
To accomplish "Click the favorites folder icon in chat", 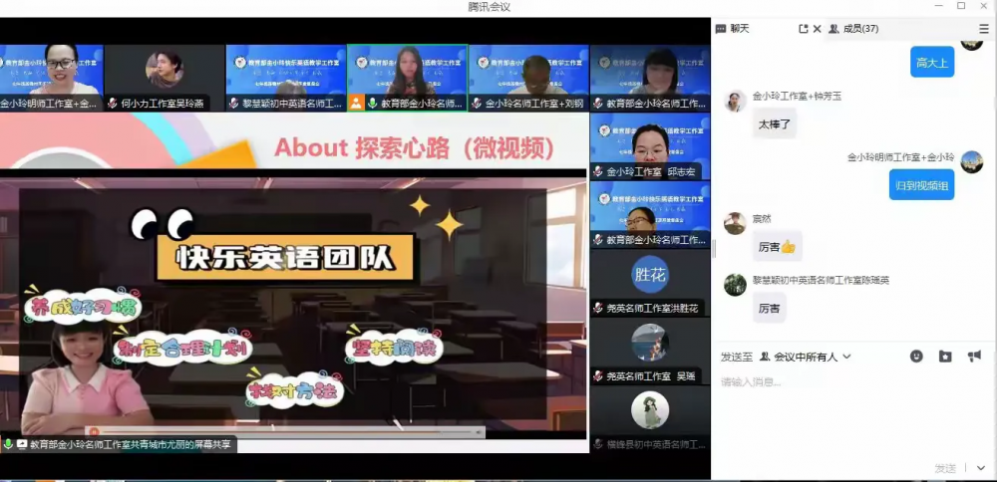I will point(945,357).
